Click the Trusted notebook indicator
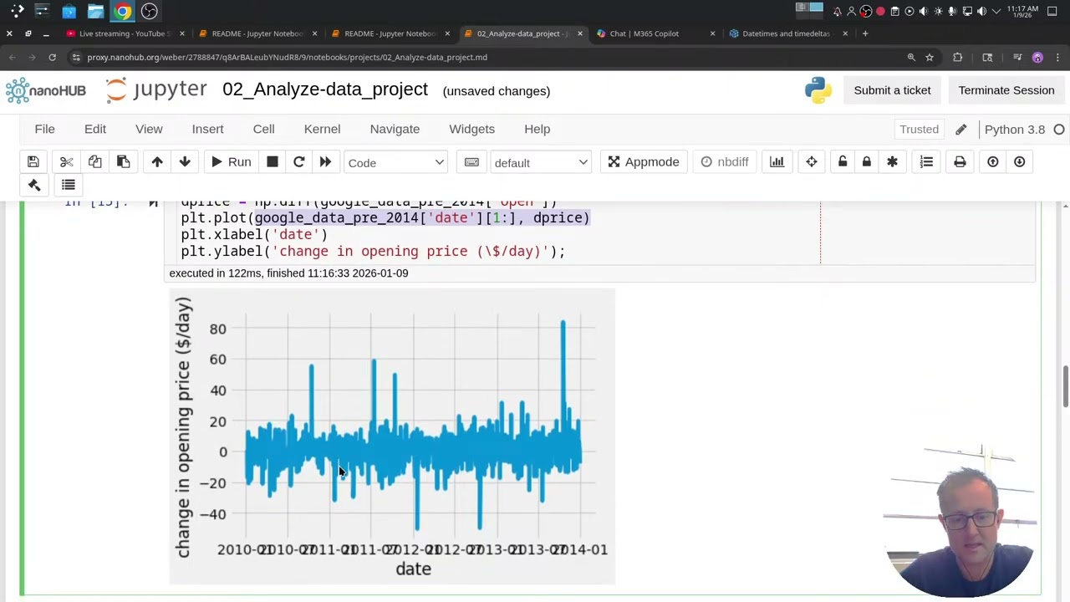The width and height of the screenshot is (1070, 602). [919, 130]
